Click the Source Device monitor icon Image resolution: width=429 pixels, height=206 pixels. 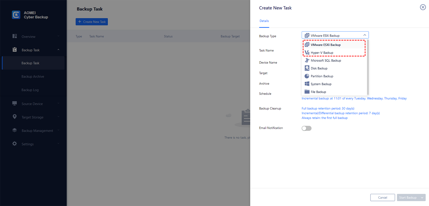pyautogui.click(x=15, y=104)
